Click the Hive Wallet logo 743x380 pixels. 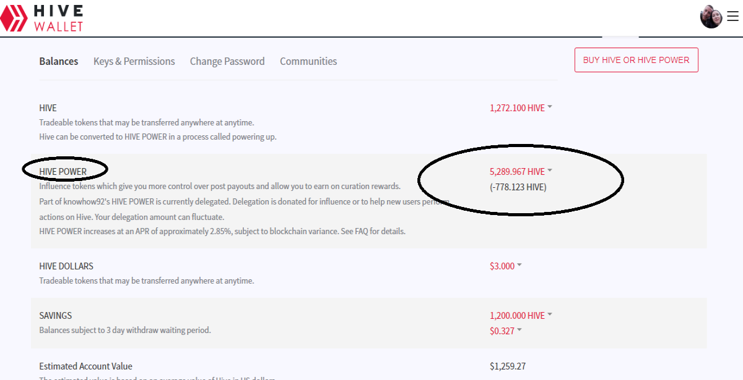(42, 17)
